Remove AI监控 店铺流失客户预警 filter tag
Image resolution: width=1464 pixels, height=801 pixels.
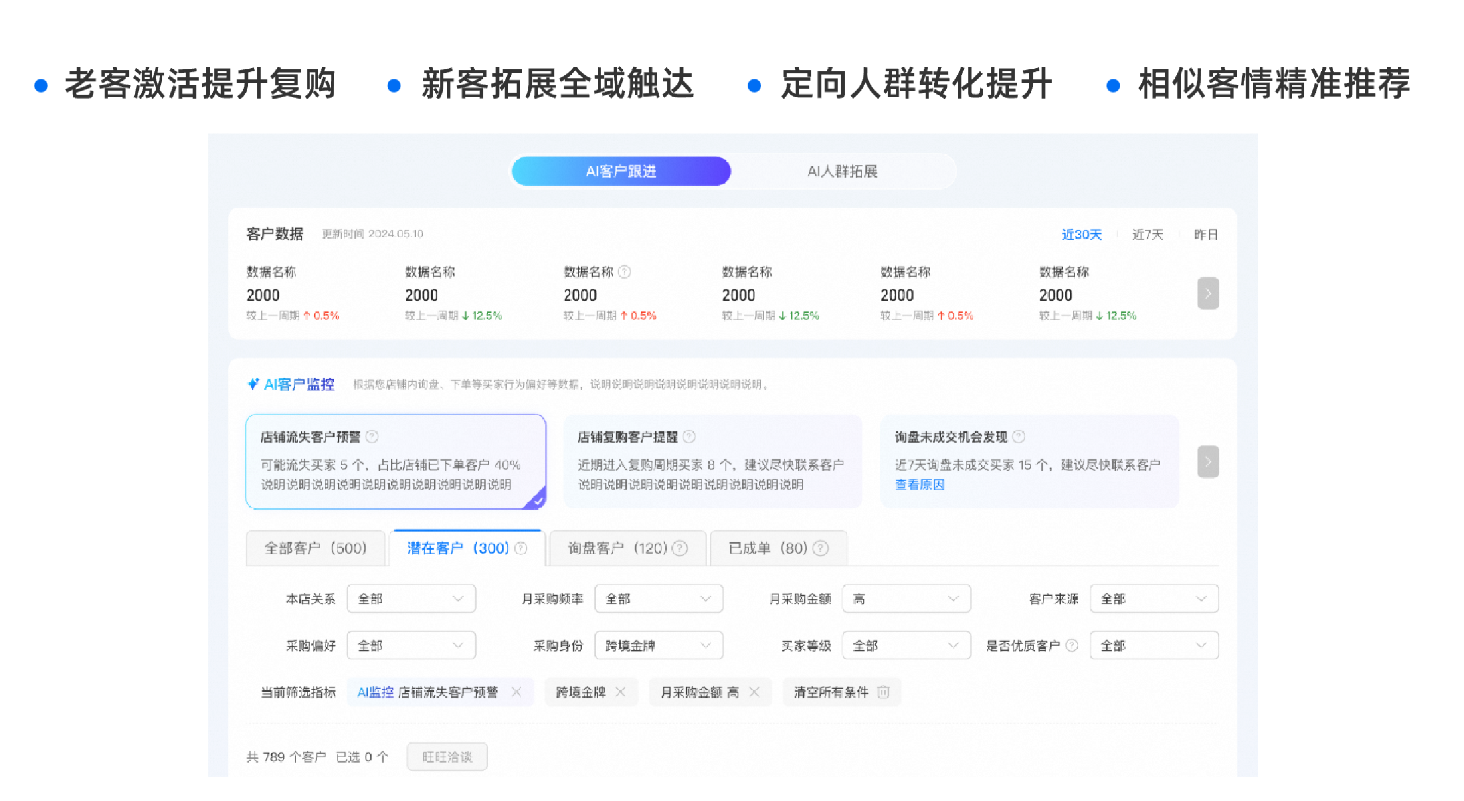point(516,692)
